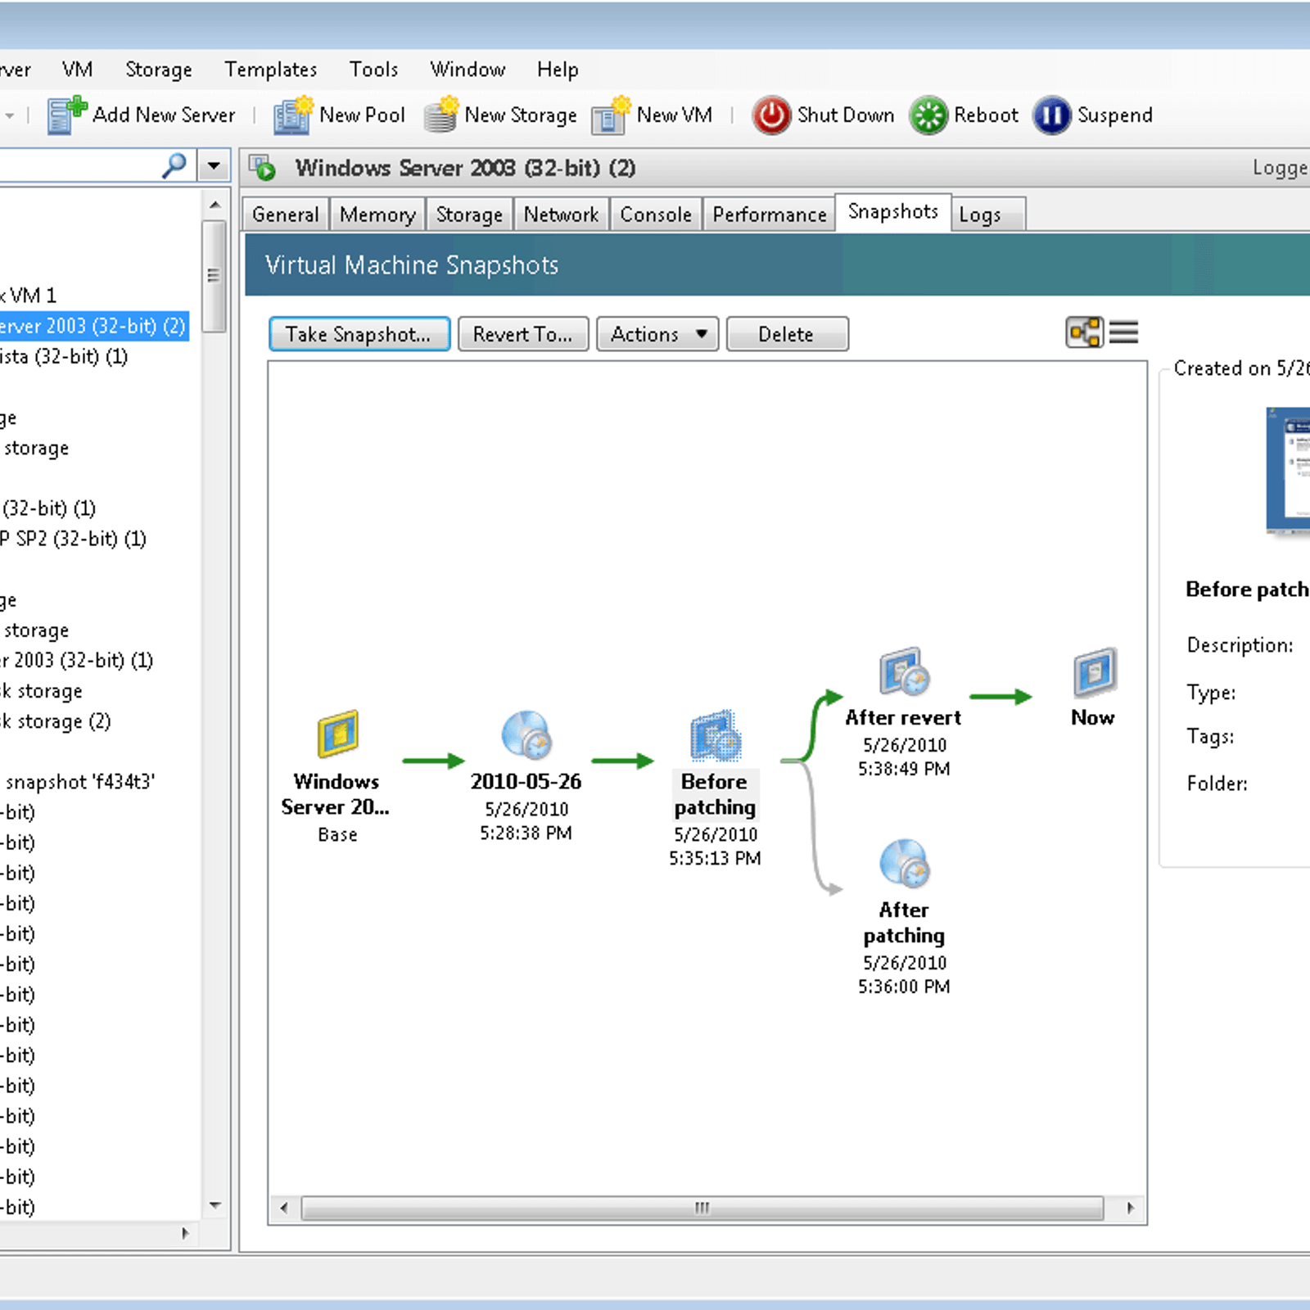Click the 5:28:38 PM timestamp text

pos(526,833)
